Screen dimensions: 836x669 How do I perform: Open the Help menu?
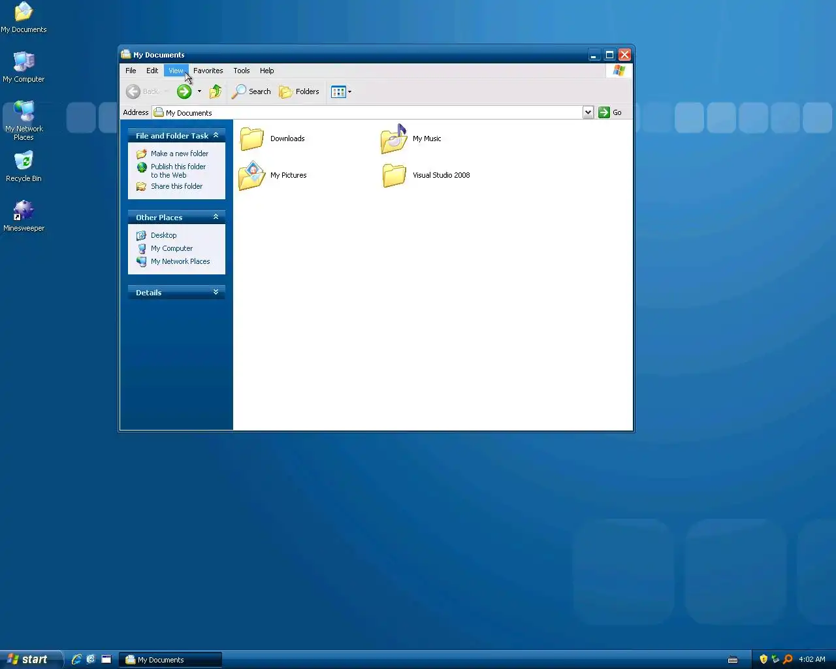(266, 71)
